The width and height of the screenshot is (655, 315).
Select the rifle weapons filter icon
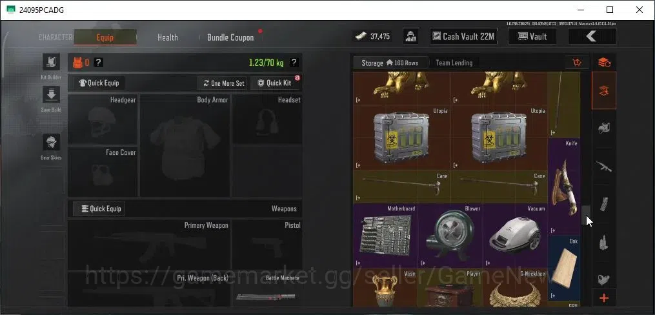pyautogui.click(x=604, y=167)
